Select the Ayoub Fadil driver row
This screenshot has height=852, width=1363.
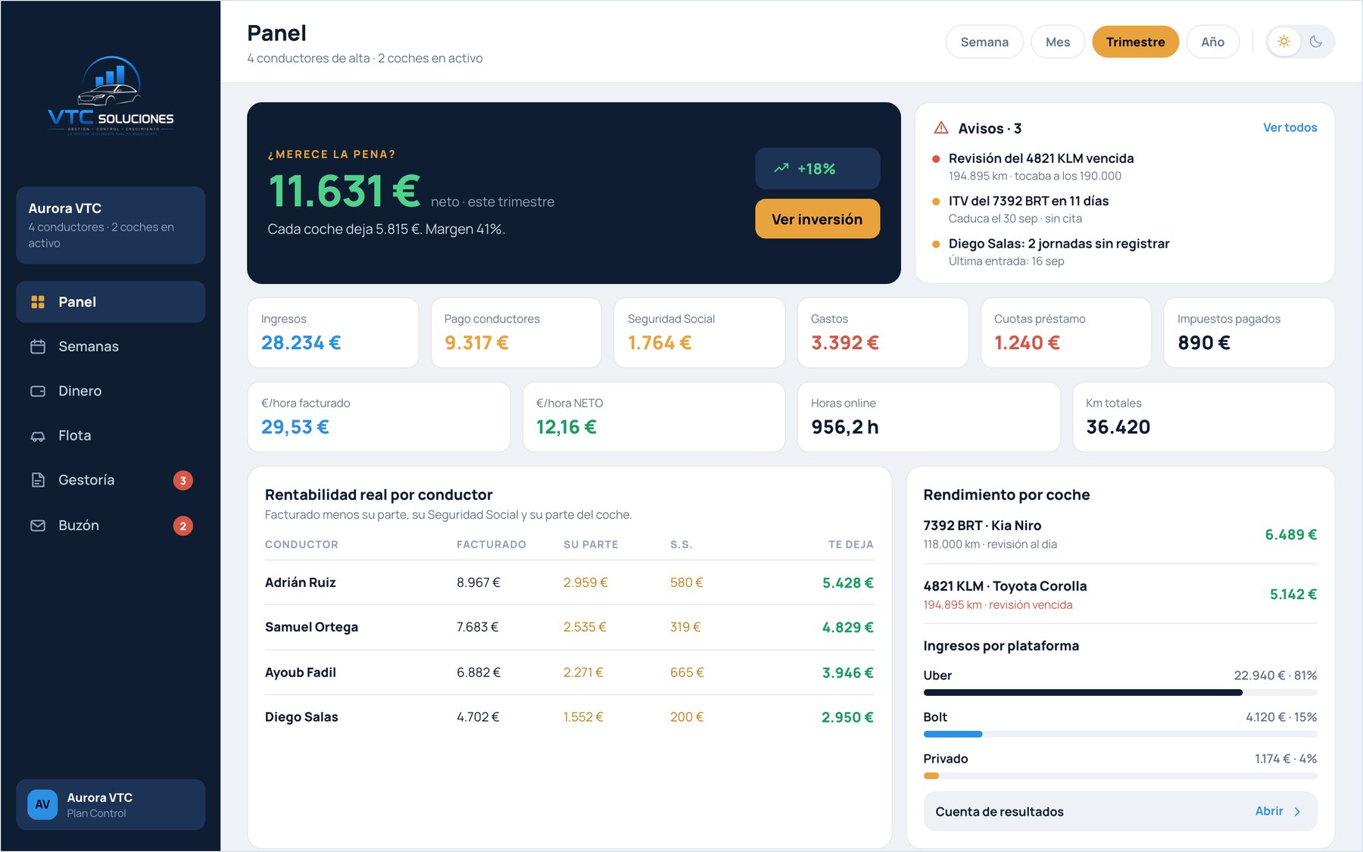[x=569, y=673]
